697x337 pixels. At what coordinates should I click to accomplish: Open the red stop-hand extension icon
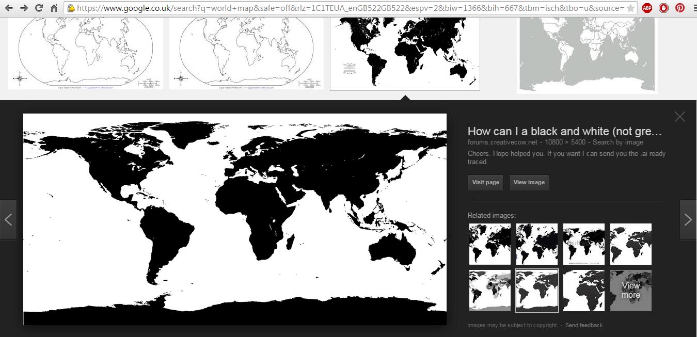point(664,8)
